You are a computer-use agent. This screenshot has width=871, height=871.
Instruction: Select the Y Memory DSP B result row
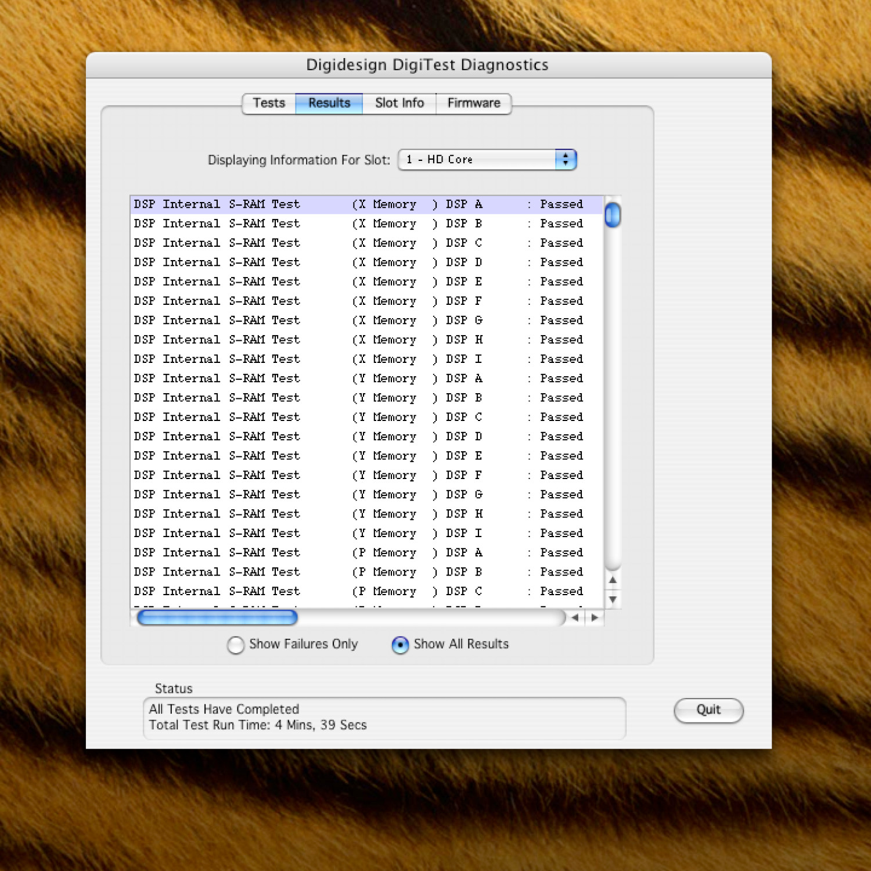[367, 398]
